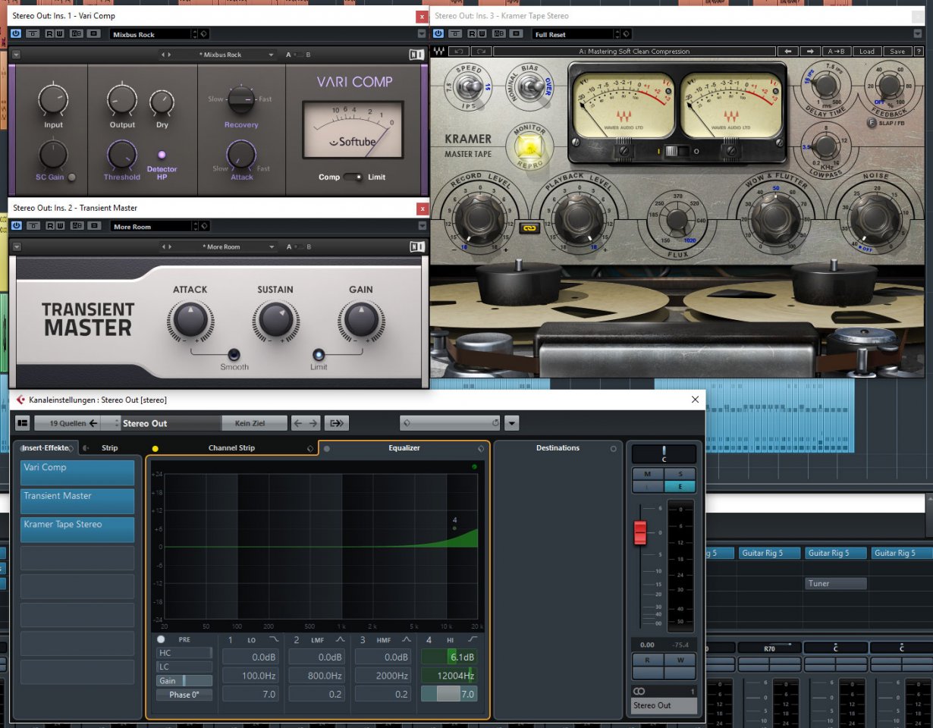Click the NI logo in Transient Master
This screenshot has height=728, width=933.
(x=416, y=246)
